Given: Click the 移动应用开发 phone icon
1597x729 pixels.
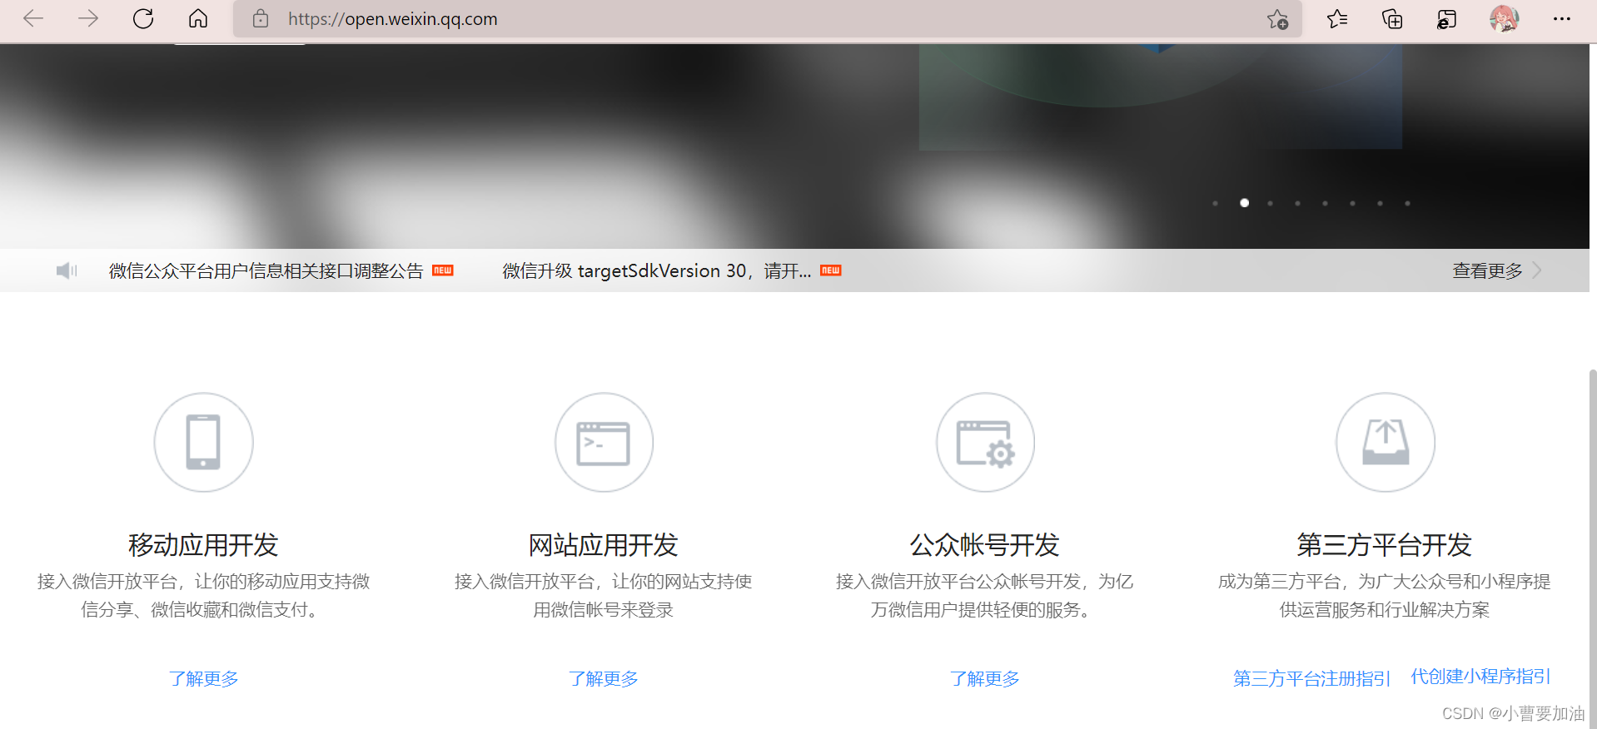Looking at the screenshot, I should pos(204,442).
